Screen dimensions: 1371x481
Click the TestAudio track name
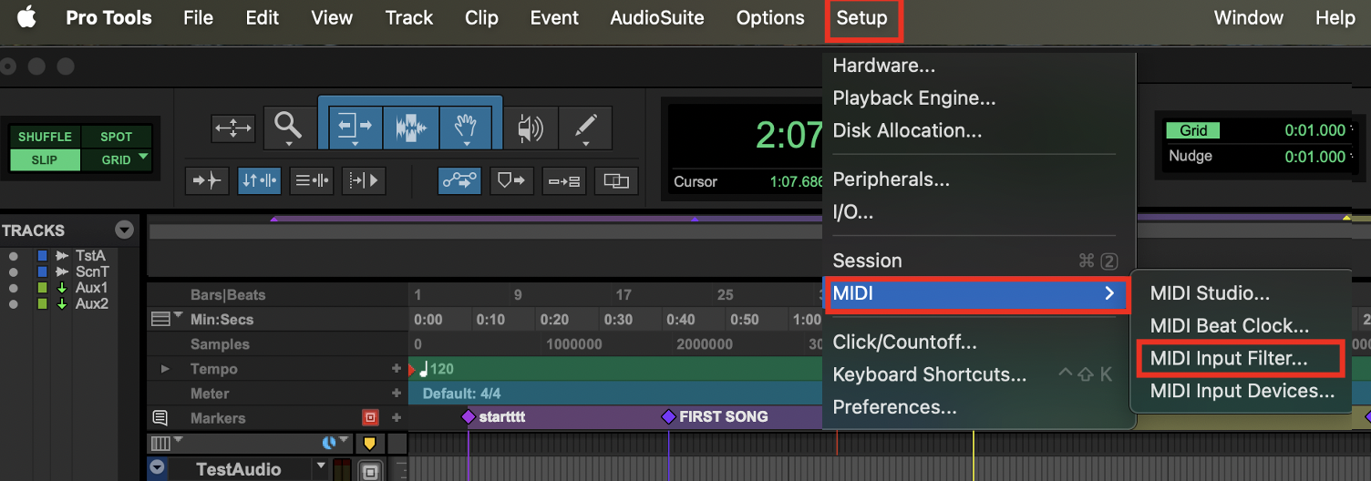click(239, 469)
